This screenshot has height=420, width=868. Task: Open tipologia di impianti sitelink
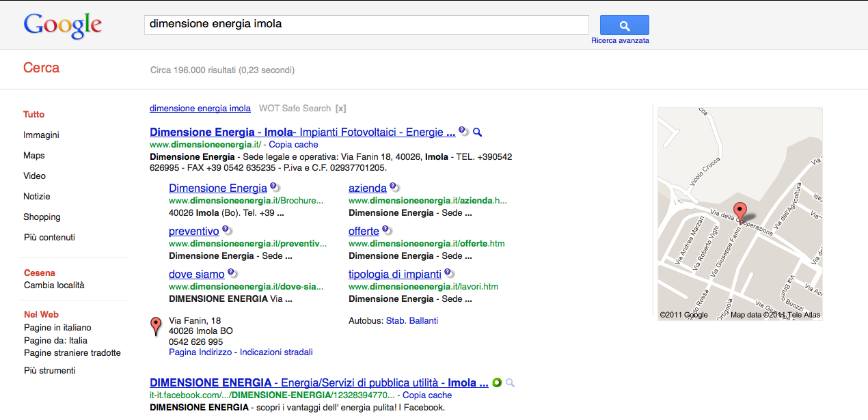point(395,274)
